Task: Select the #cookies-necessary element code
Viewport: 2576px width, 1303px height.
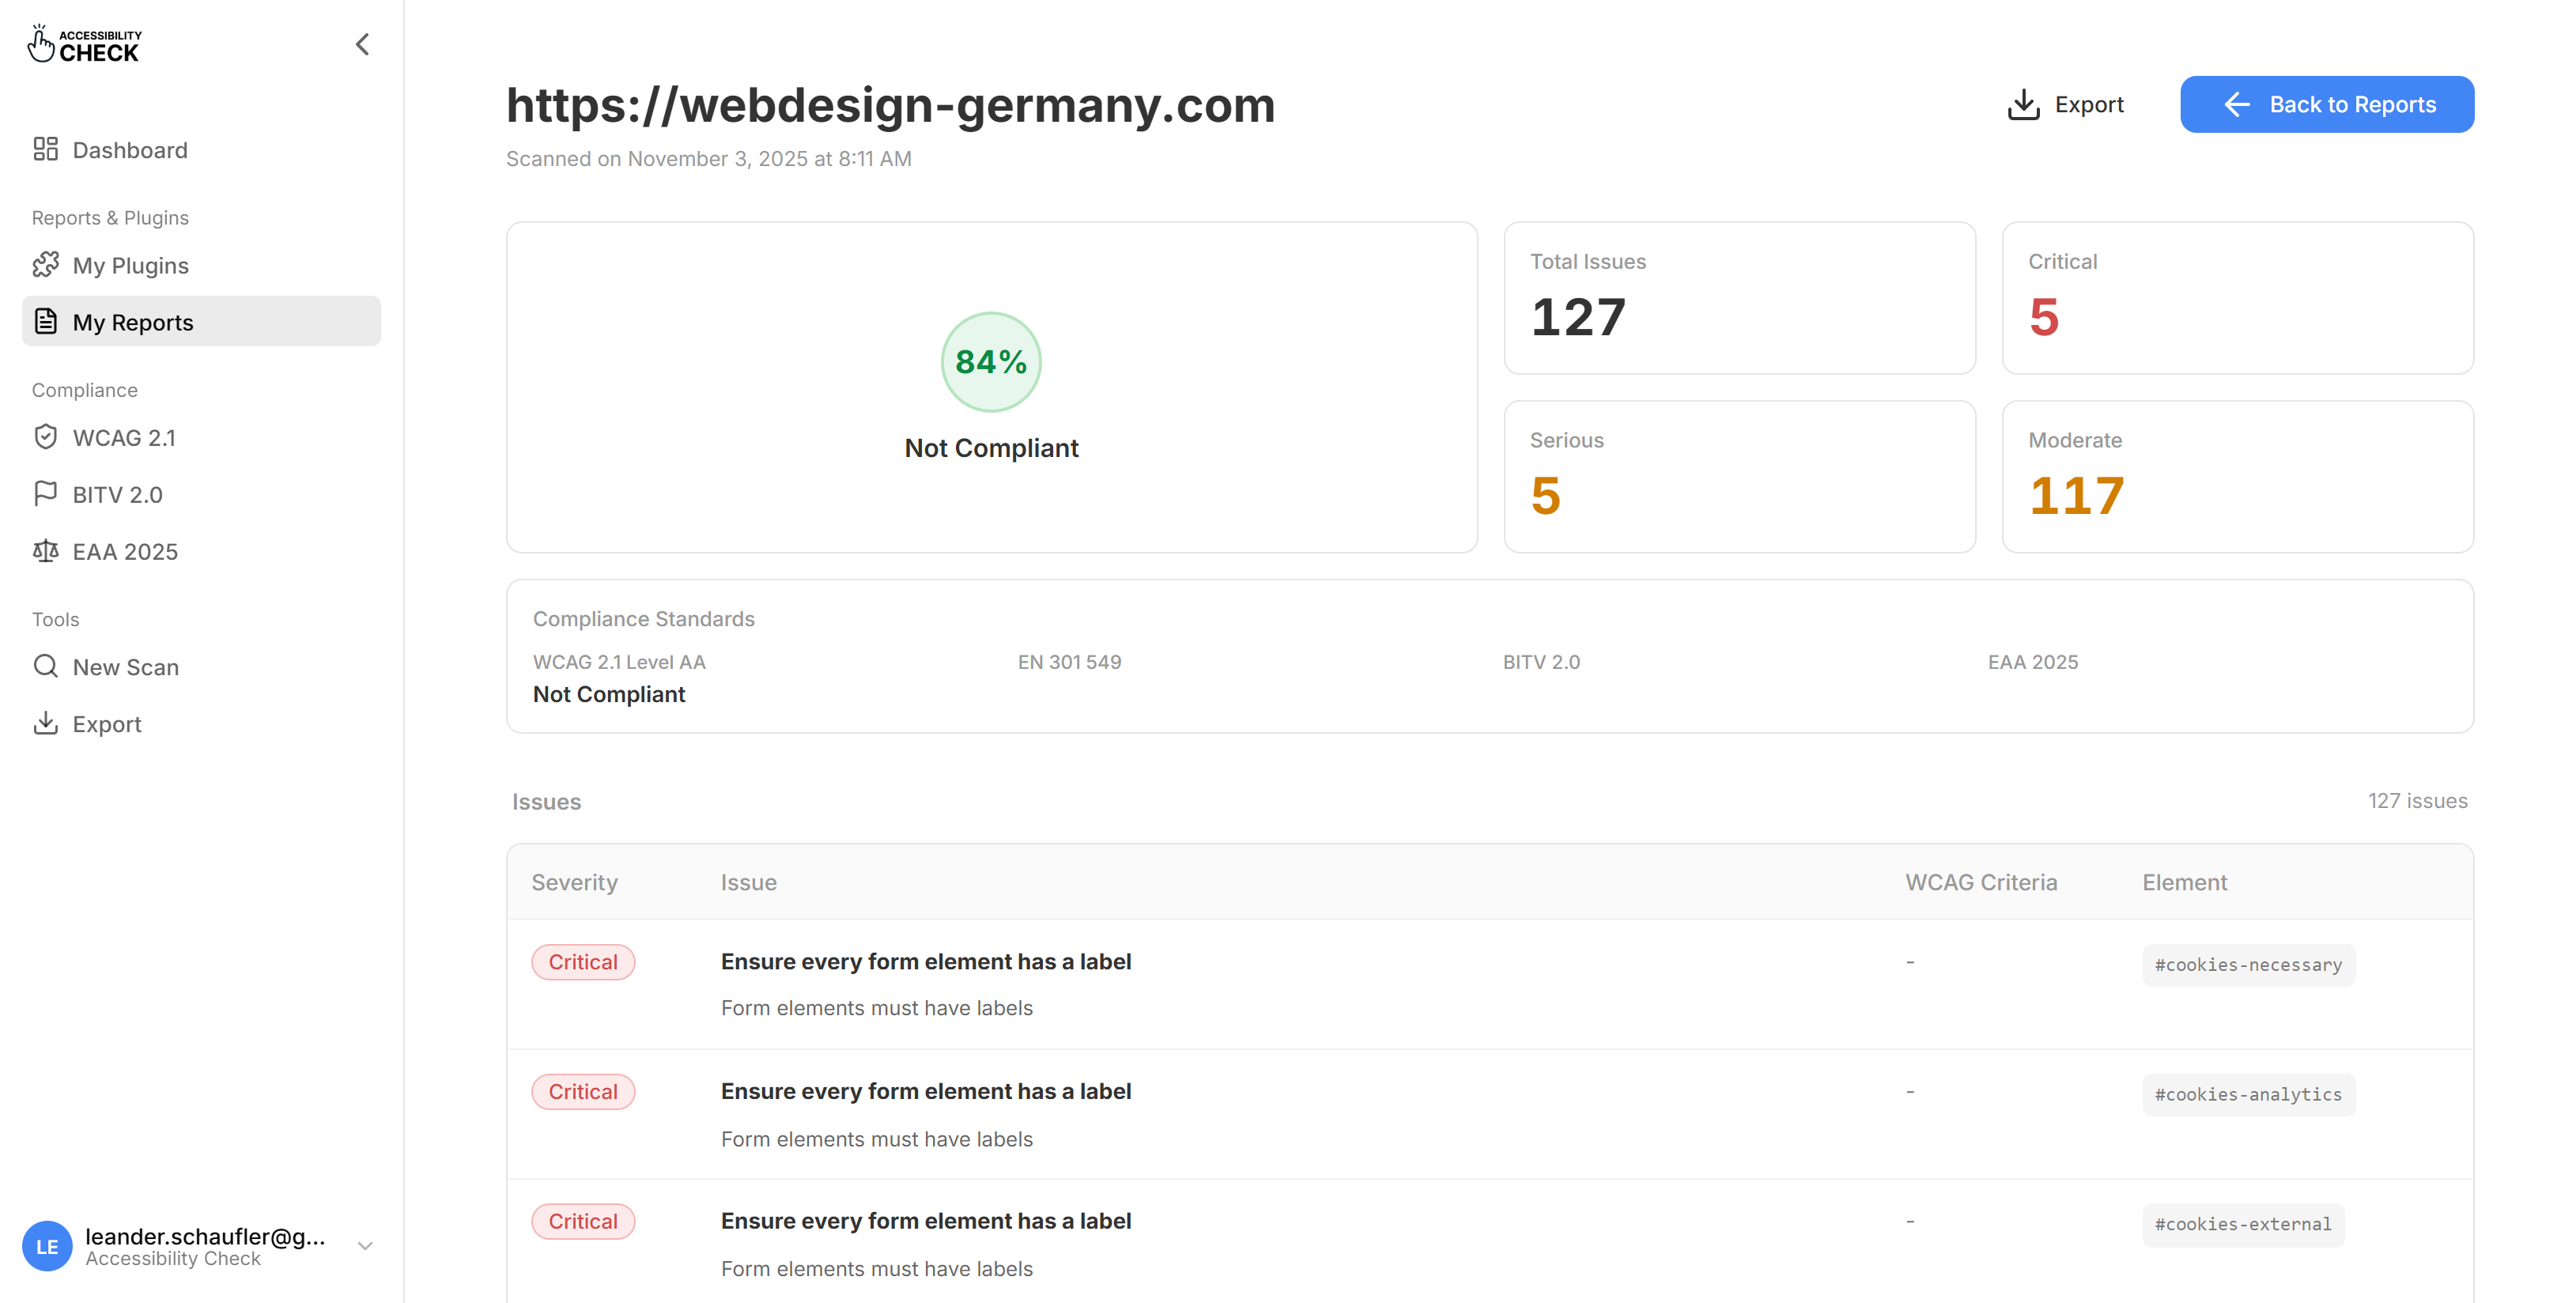Action: 2248,964
